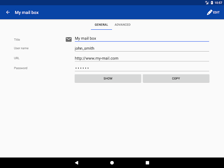Click the EDIT text in toolbar
This screenshot has width=224, height=168.
tap(216, 12)
